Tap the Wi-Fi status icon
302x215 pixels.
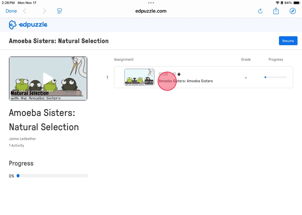point(277,3)
